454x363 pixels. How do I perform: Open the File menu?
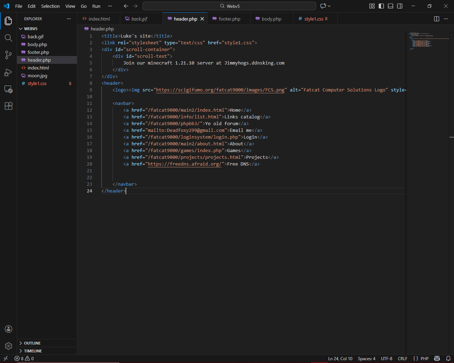pos(18,6)
